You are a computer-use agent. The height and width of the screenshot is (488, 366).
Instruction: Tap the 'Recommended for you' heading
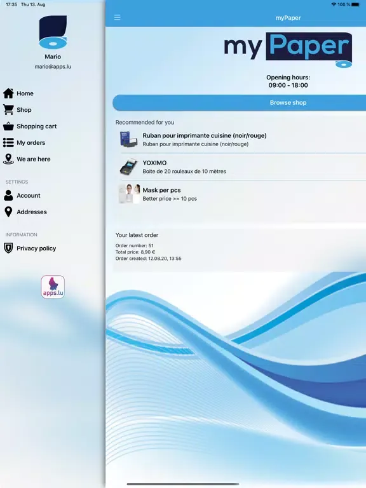click(145, 122)
